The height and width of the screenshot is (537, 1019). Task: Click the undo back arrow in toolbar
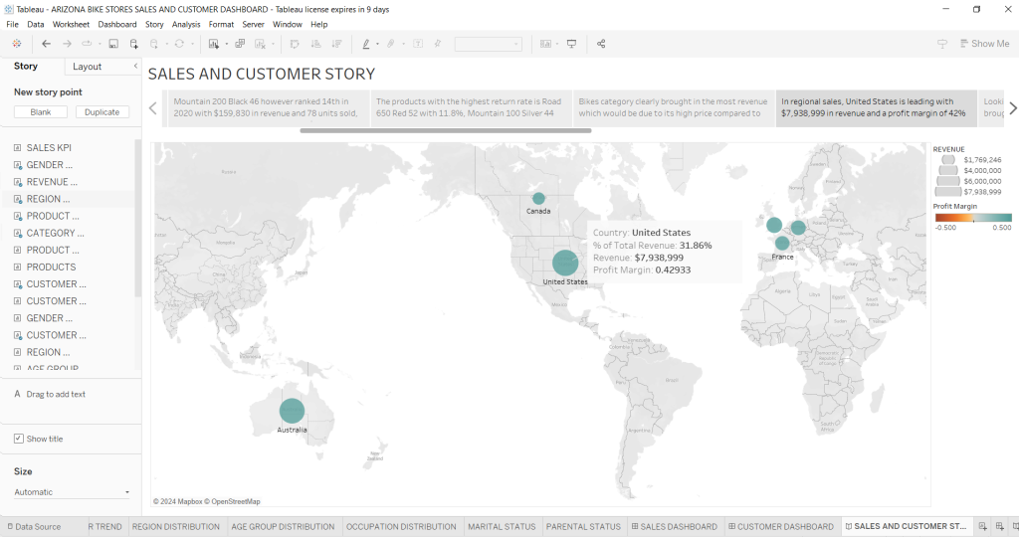tap(47, 44)
